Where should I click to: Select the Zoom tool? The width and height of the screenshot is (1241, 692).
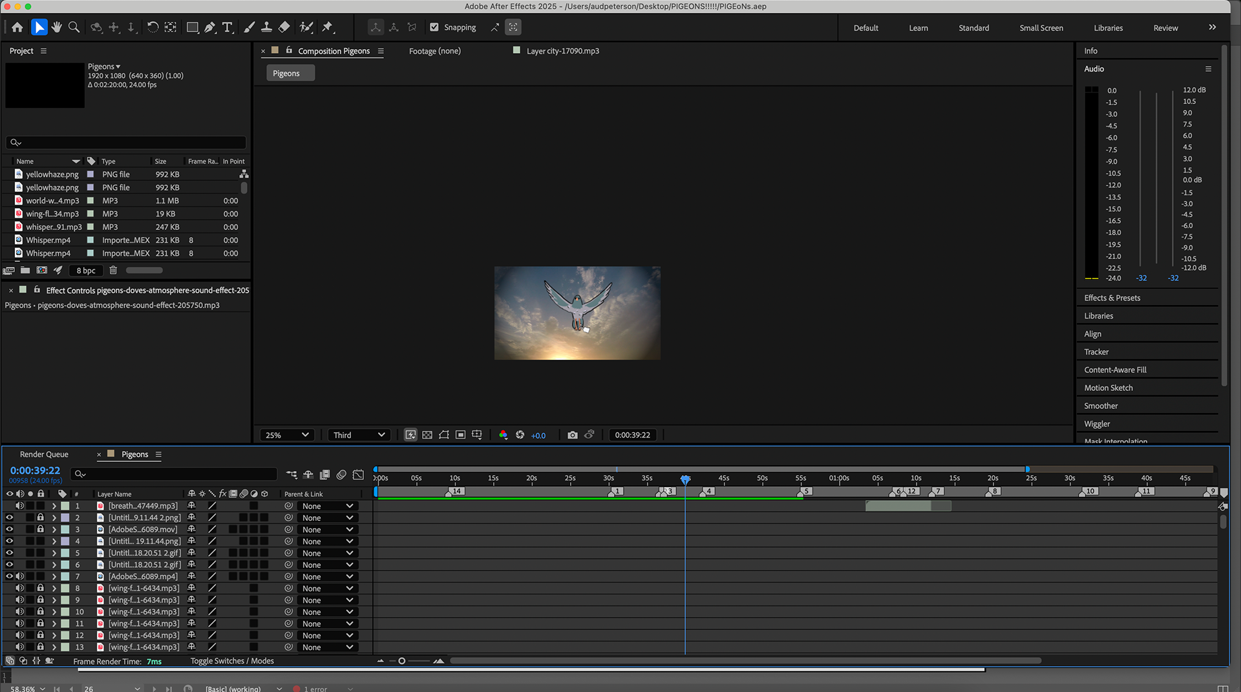(74, 27)
